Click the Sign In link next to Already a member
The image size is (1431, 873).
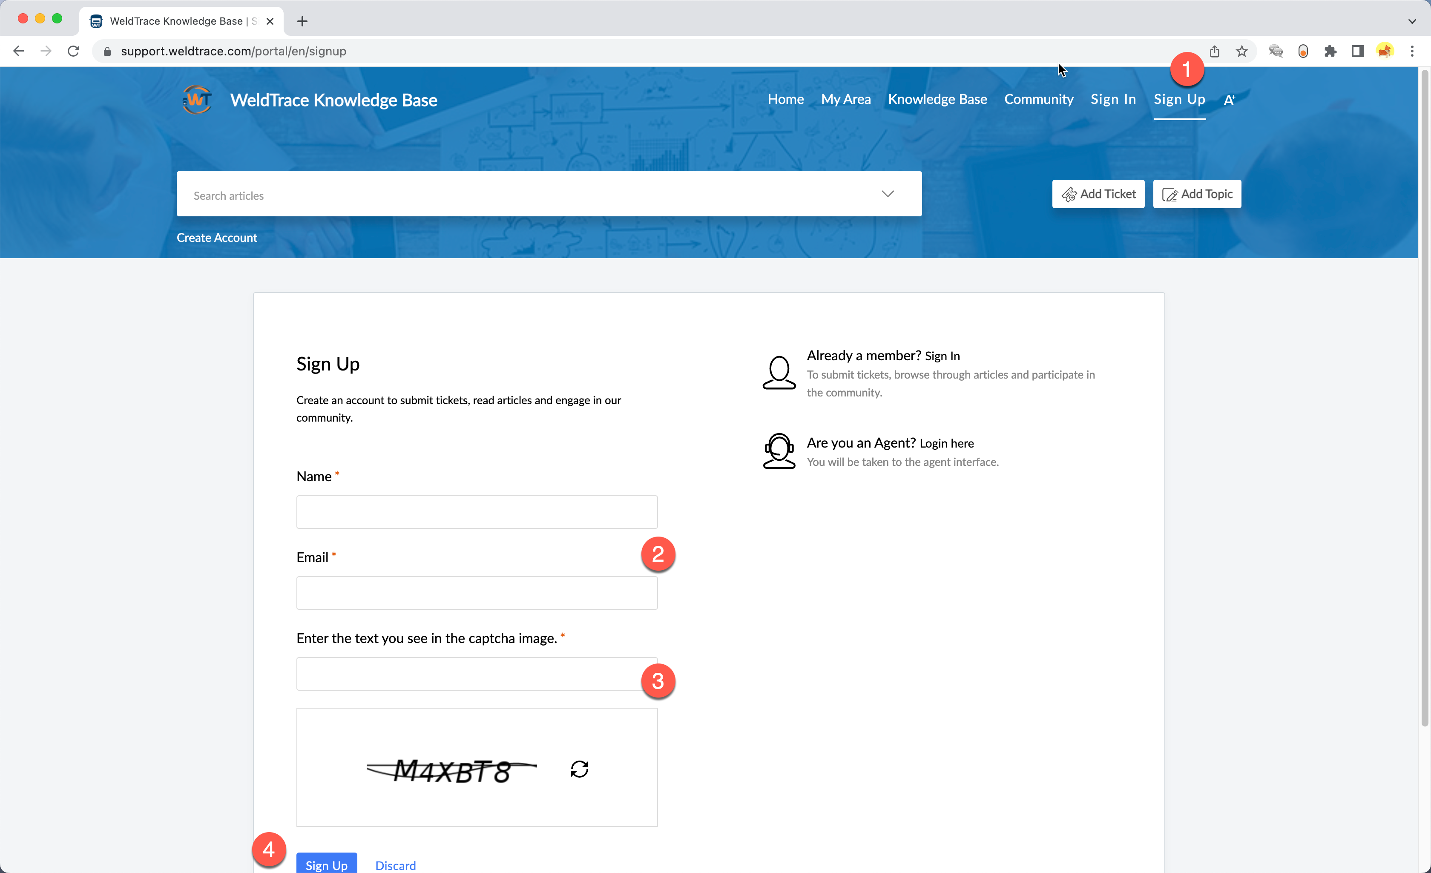point(942,356)
